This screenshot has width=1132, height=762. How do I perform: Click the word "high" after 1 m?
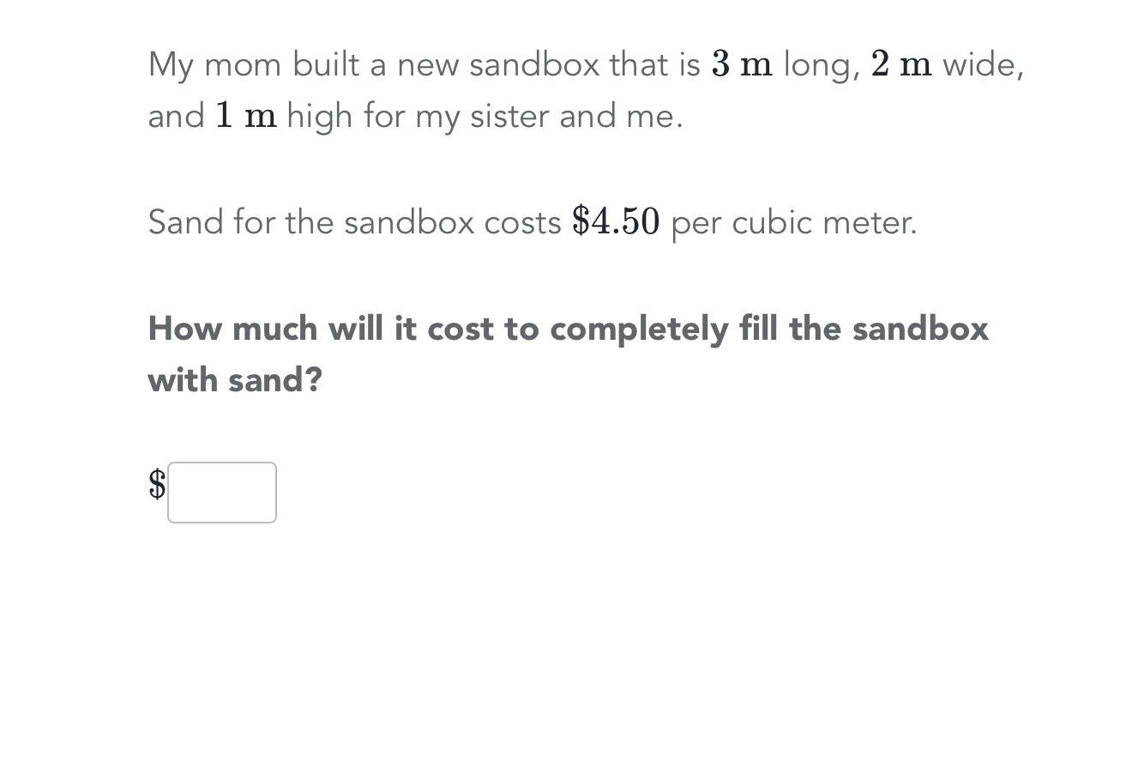coord(319,117)
